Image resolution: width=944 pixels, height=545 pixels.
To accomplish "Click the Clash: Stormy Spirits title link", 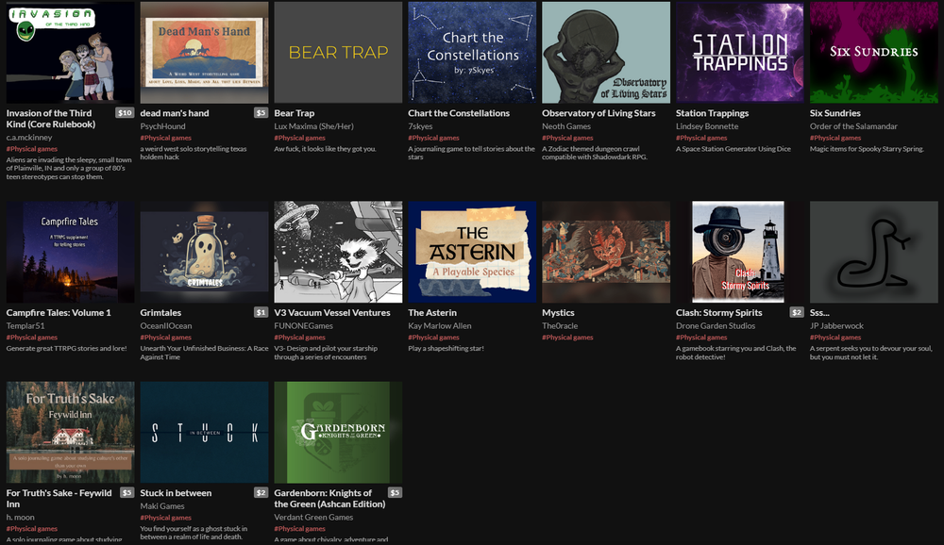I will (x=718, y=313).
